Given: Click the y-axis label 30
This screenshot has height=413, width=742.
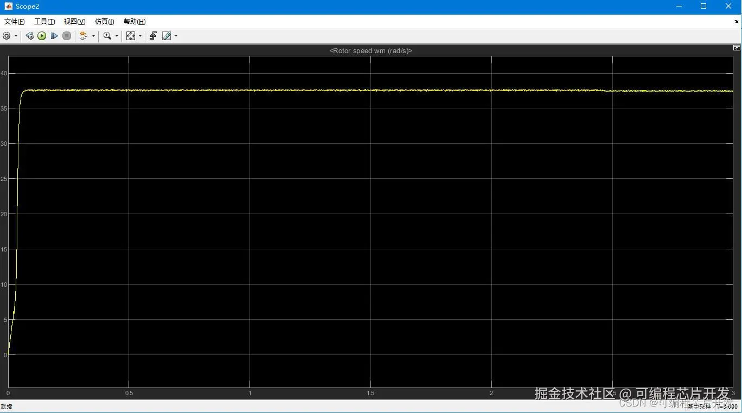Looking at the screenshot, I should click(x=4, y=144).
